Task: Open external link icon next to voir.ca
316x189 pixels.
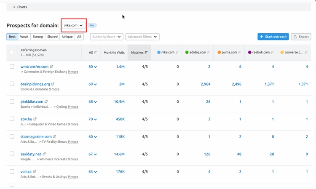Action: tap(35, 171)
